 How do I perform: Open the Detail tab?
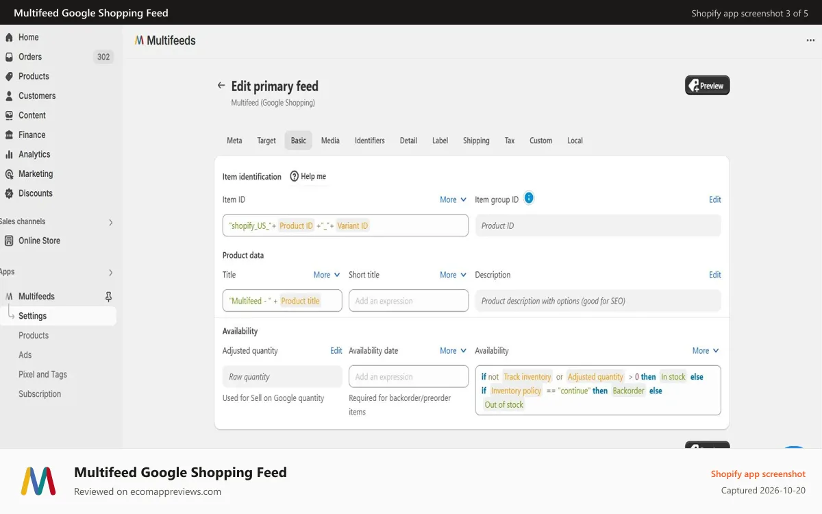click(x=409, y=140)
